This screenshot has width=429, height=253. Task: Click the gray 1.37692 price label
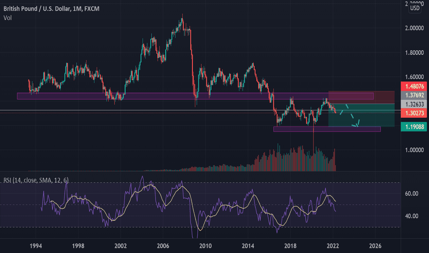click(x=414, y=95)
